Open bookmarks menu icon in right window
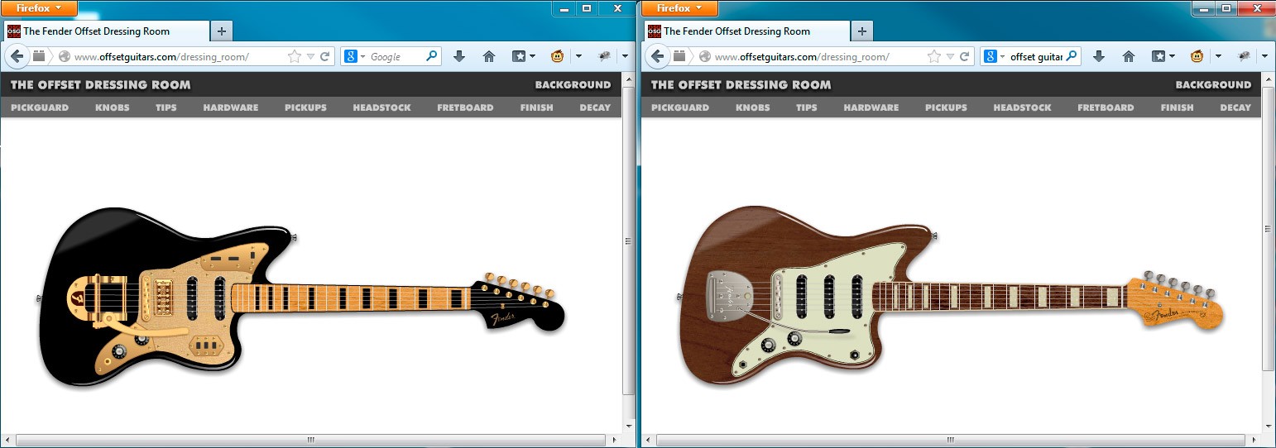The width and height of the screenshot is (1276, 448). click(1163, 56)
